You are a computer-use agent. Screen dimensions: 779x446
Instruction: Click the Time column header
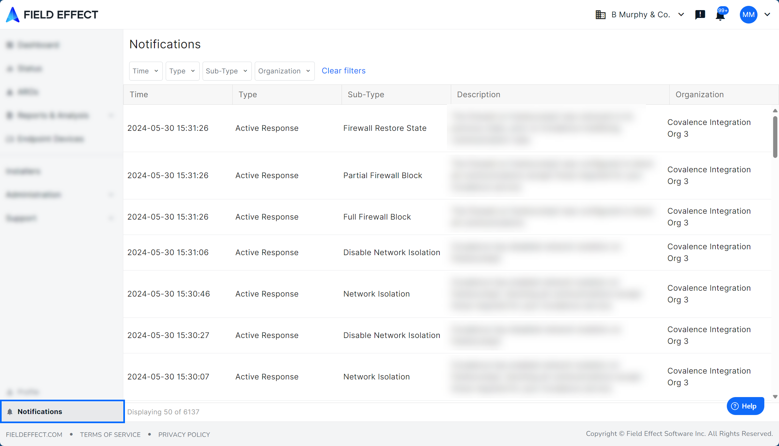click(139, 95)
